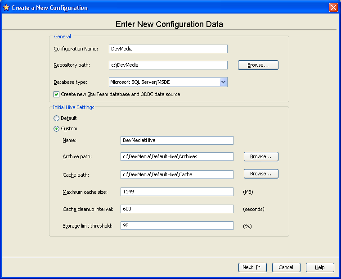Open Help for this dialog
The image size is (341, 279).
(319, 267)
